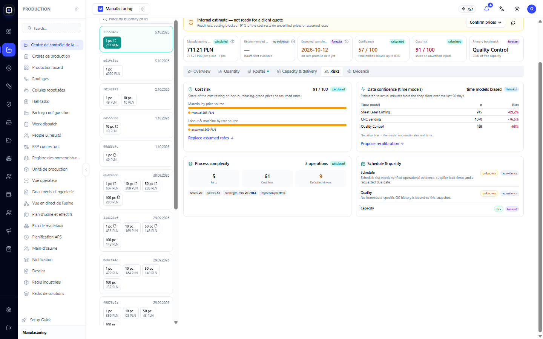
Task: Open the ruler icon in the left rail
Action: coord(9,86)
